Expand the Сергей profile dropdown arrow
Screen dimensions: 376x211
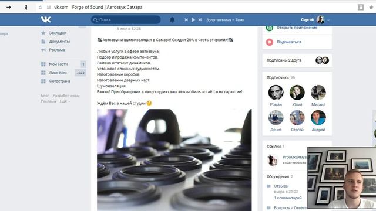(328, 20)
